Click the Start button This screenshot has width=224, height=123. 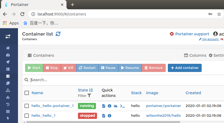pos(34,68)
